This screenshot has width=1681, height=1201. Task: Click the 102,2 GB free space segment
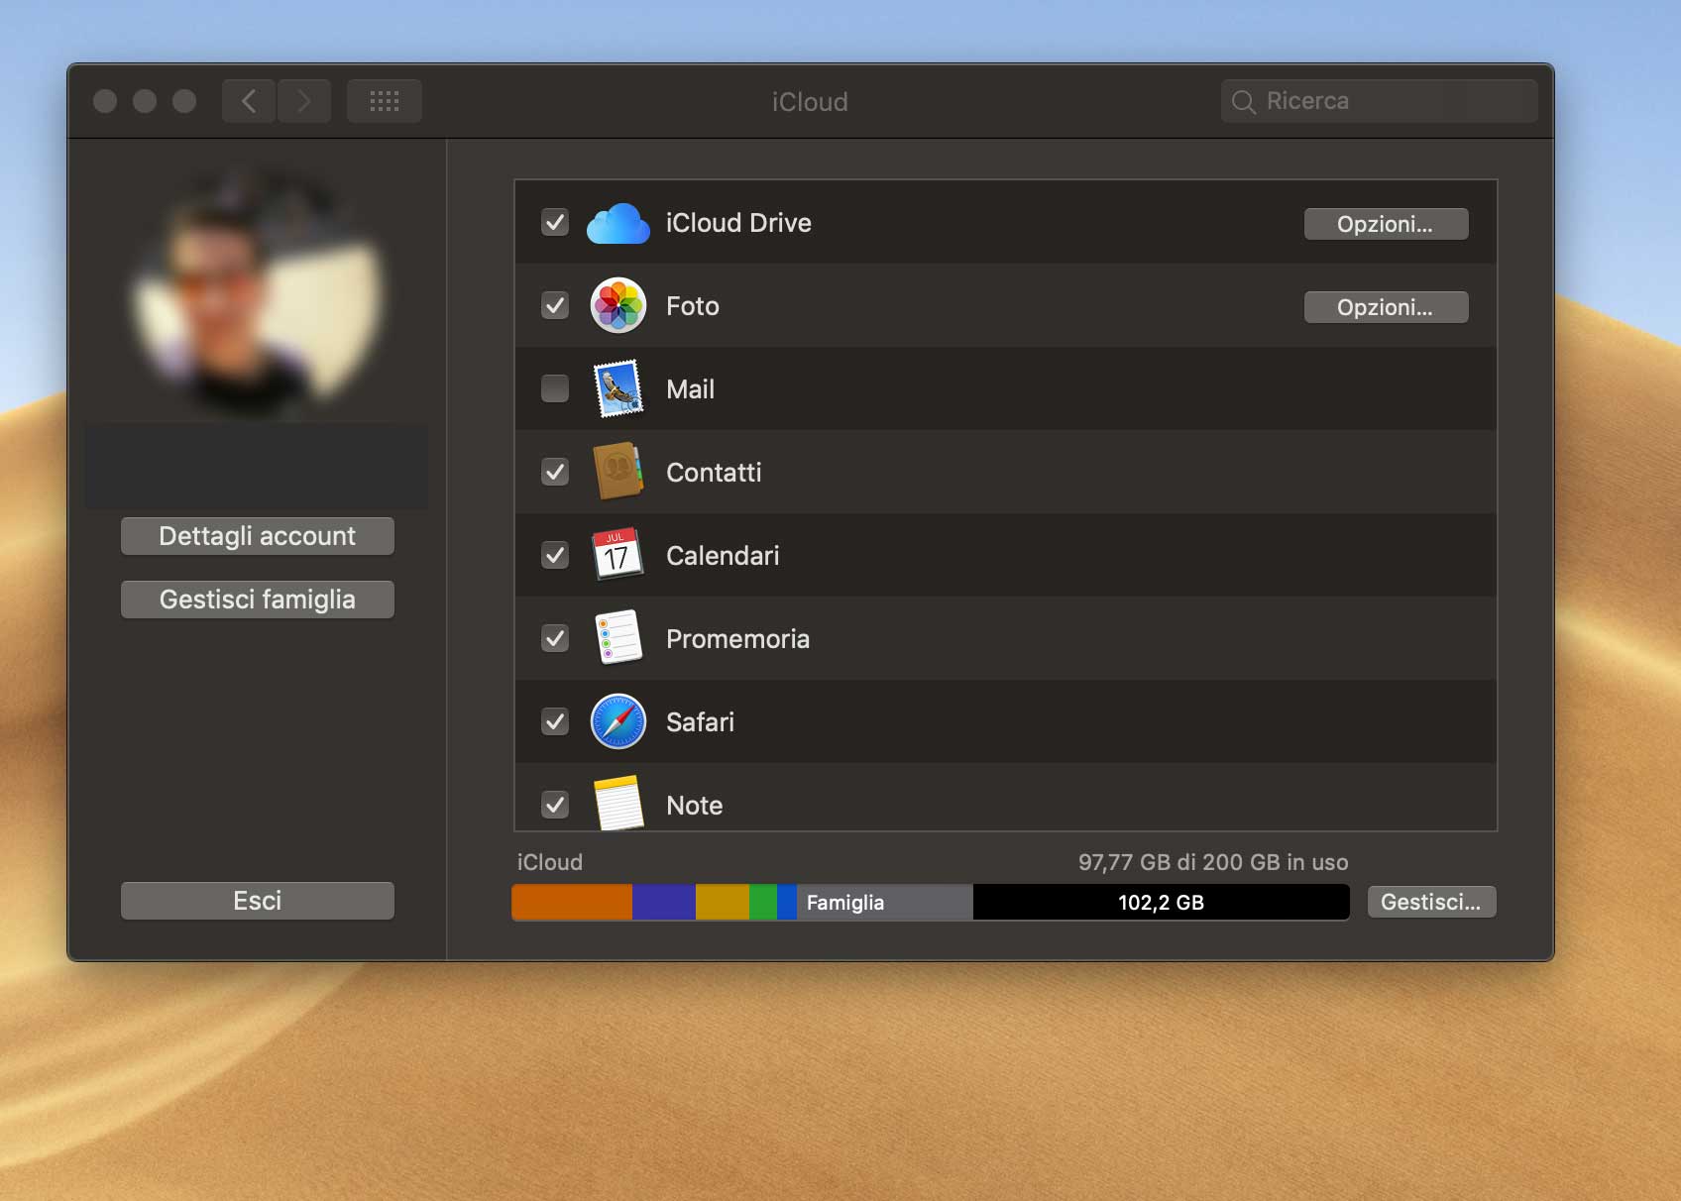[x=1161, y=903]
